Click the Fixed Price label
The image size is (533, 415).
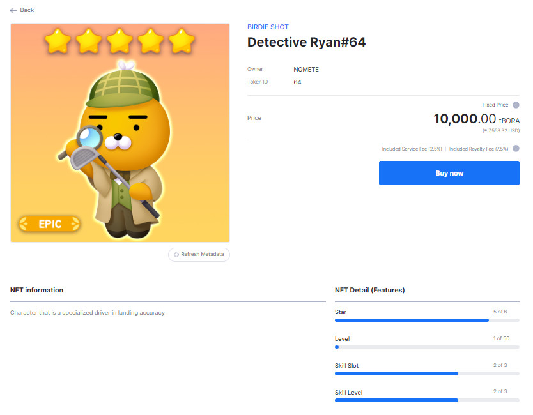[495, 105]
